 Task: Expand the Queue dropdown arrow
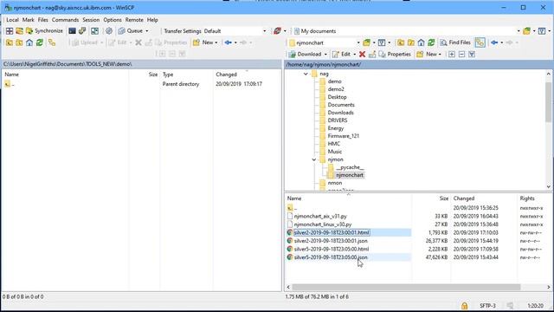point(147,31)
